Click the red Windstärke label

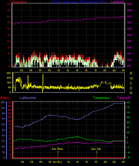point(18,2)
